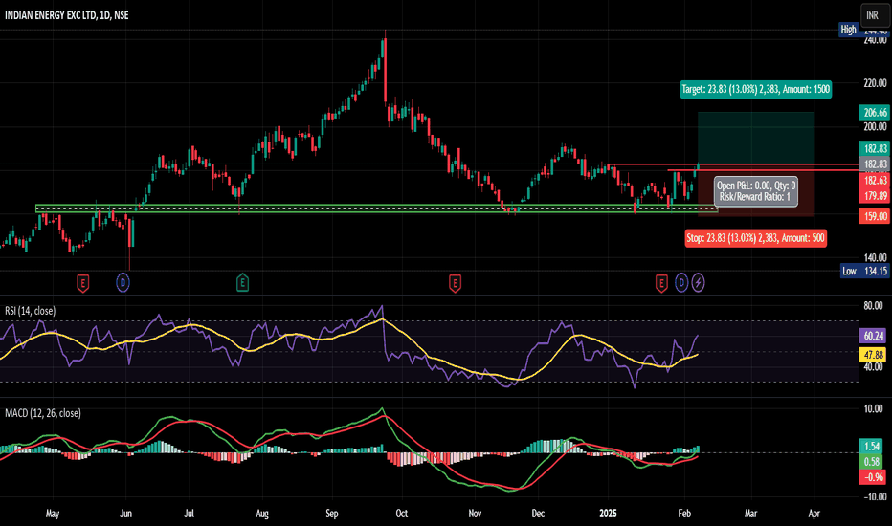Viewport: 892px width, 526px height.
Task: Open the INR currency selector
Action: 873,15
